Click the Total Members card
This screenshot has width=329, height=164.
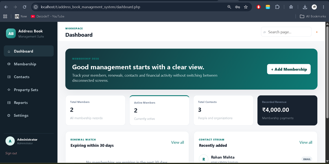[x=95, y=110]
